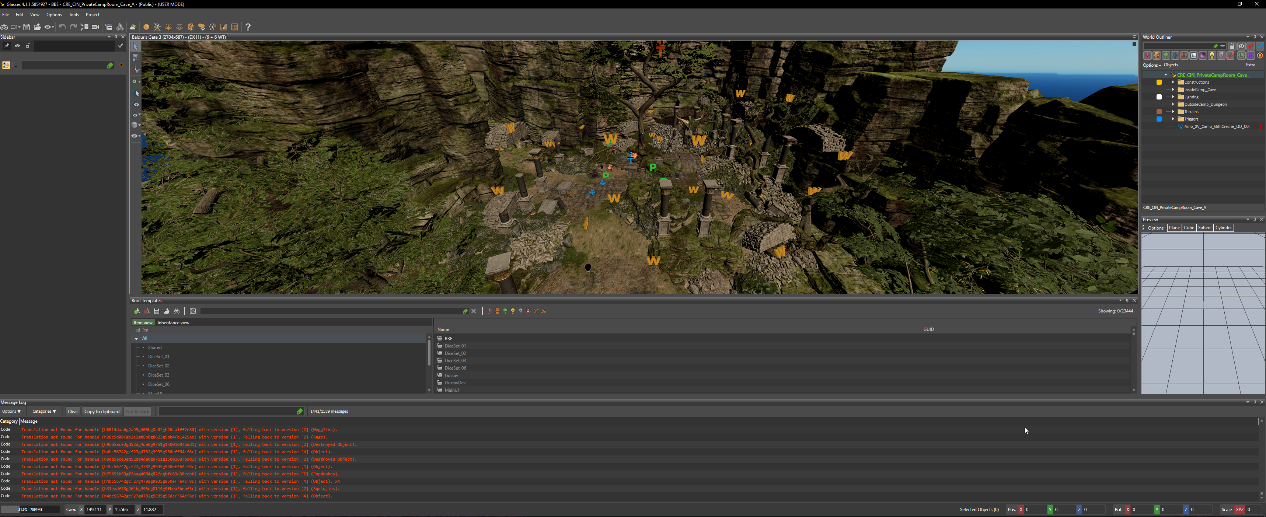This screenshot has width=1266, height=517.
Task: Click the Redo arrow in the main toolbar
Action: (x=73, y=27)
